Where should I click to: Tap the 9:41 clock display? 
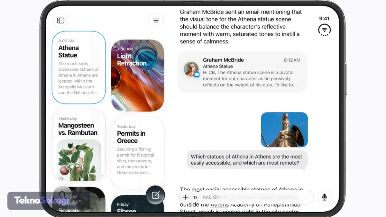coord(324,19)
